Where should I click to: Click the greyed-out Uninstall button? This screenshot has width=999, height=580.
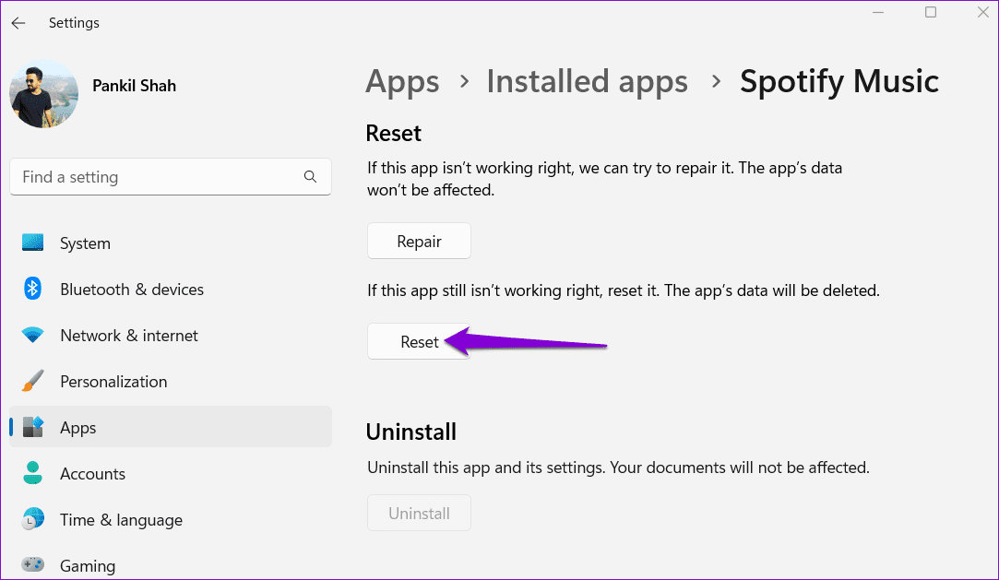tap(419, 514)
